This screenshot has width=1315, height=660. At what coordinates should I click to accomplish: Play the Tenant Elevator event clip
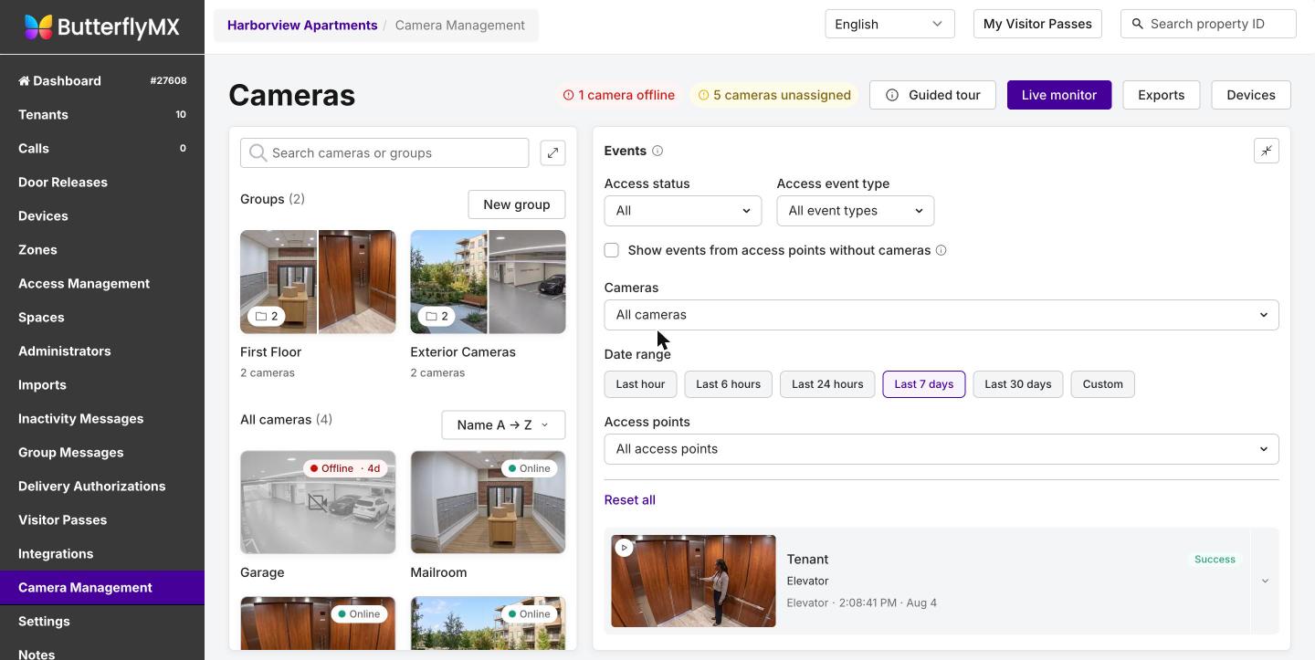624,548
